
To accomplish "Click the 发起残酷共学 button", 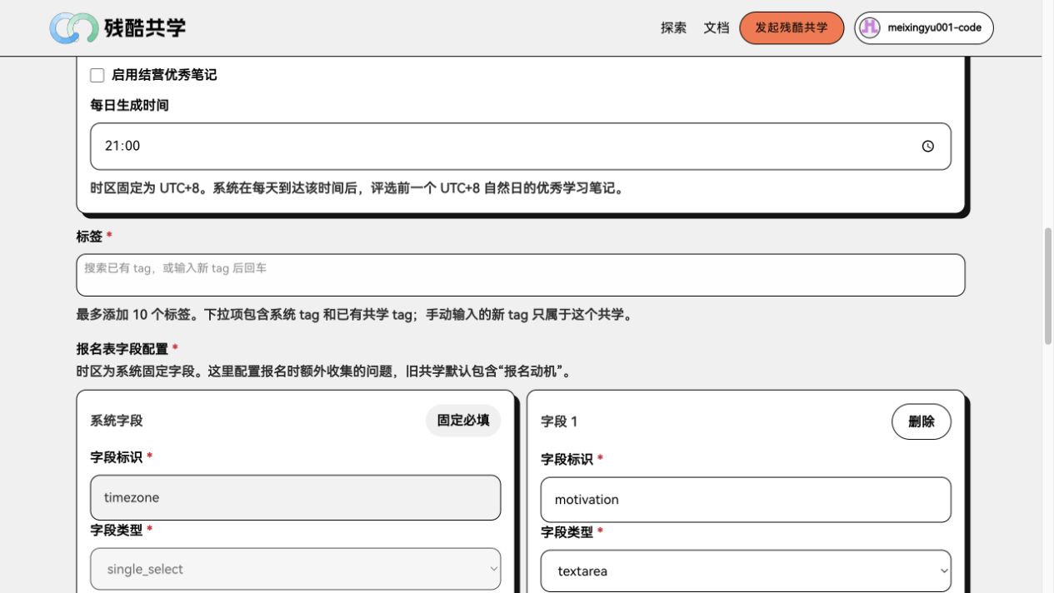I will click(792, 27).
